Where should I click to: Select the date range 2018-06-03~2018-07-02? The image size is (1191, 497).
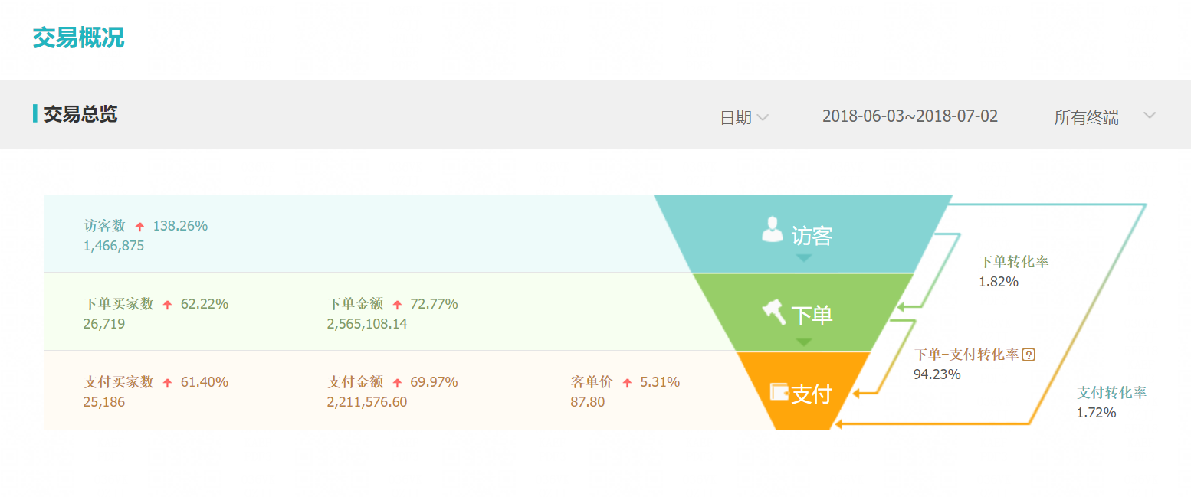(x=910, y=116)
